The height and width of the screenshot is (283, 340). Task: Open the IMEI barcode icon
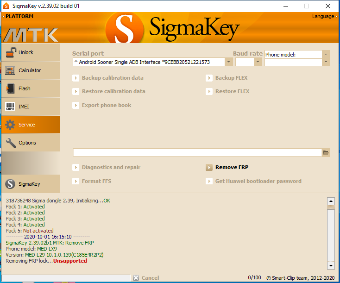(x=10, y=107)
